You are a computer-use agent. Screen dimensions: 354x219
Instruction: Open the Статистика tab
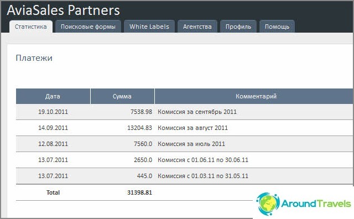pyautogui.click(x=31, y=27)
